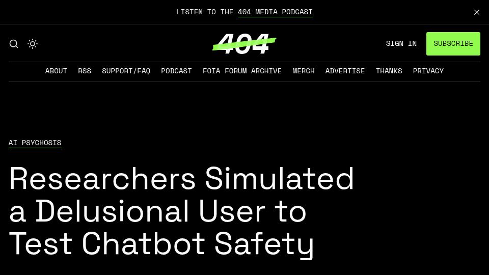The image size is (489, 275).
Task: Open the RSS menu item
Action: pyautogui.click(x=85, y=71)
